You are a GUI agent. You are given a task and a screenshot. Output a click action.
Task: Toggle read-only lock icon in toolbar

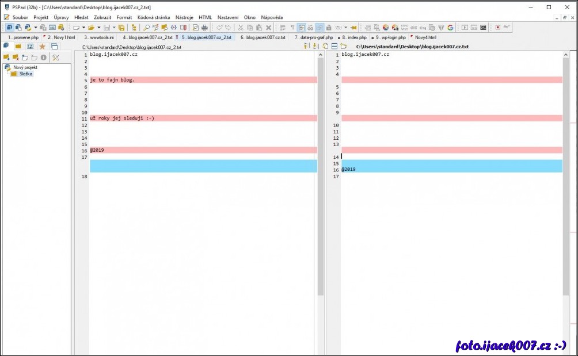tap(328, 27)
